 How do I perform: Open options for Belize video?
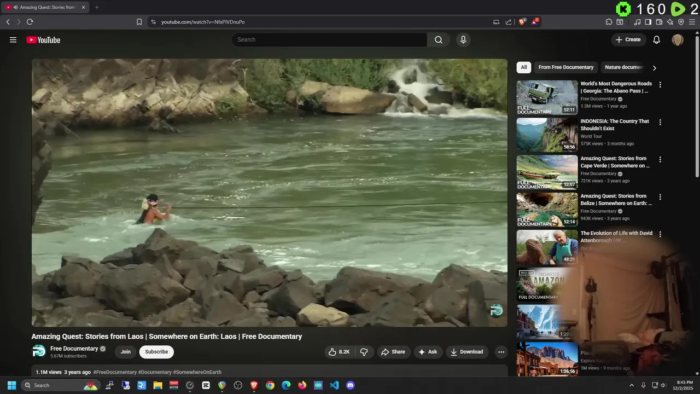660,197
